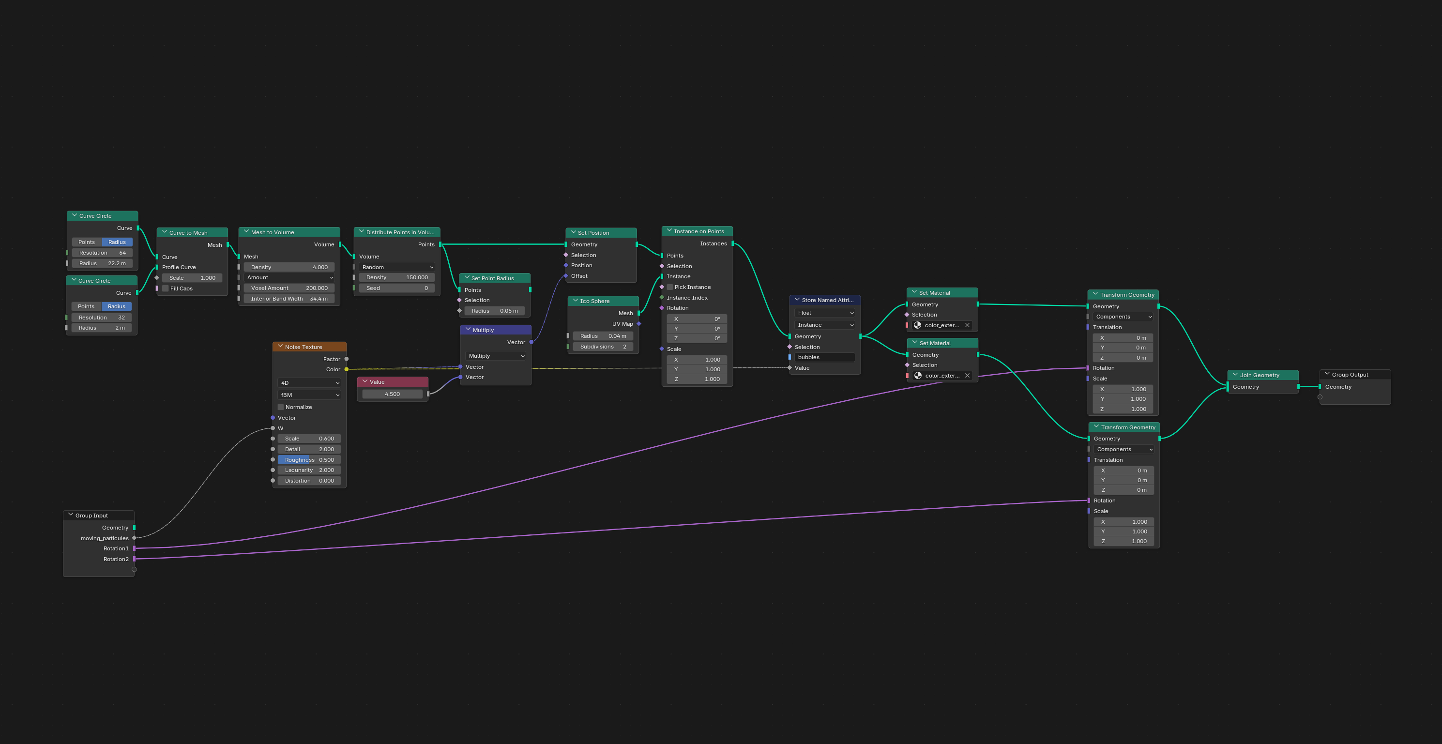Click the Store Named Attribute header
Screen dimensions: 1442x744
pos(827,300)
